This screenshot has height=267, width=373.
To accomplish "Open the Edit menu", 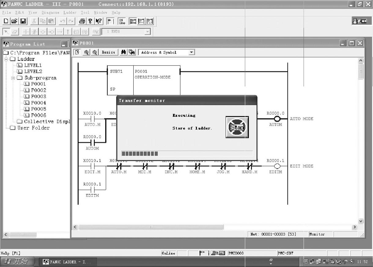I will click(x=20, y=13).
